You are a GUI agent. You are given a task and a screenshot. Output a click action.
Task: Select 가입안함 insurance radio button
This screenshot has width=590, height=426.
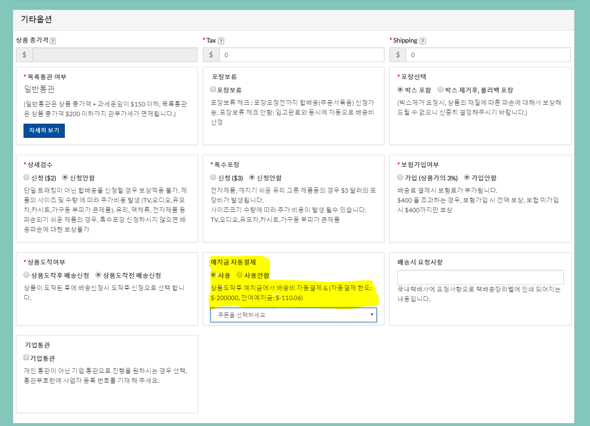[x=467, y=177]
